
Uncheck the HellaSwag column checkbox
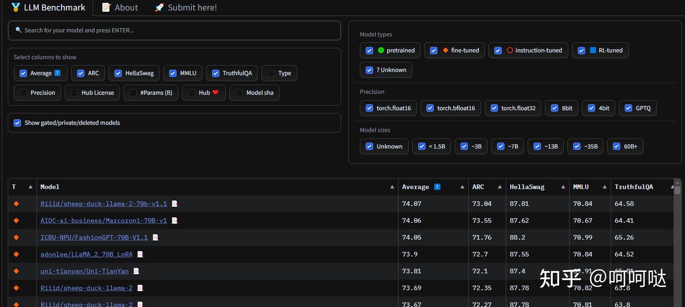tap(118, 73)
